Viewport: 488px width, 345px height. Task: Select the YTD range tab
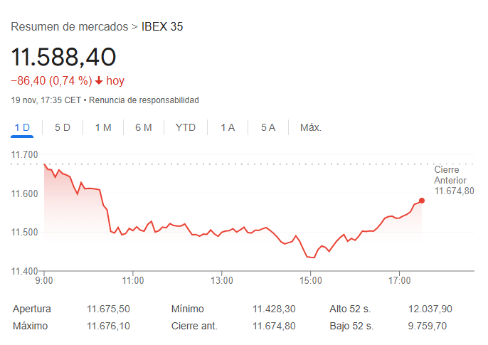186,127
